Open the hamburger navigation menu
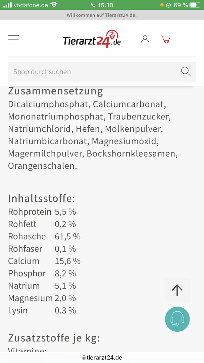Screen dimensions: 204x363 coord(13,39)
